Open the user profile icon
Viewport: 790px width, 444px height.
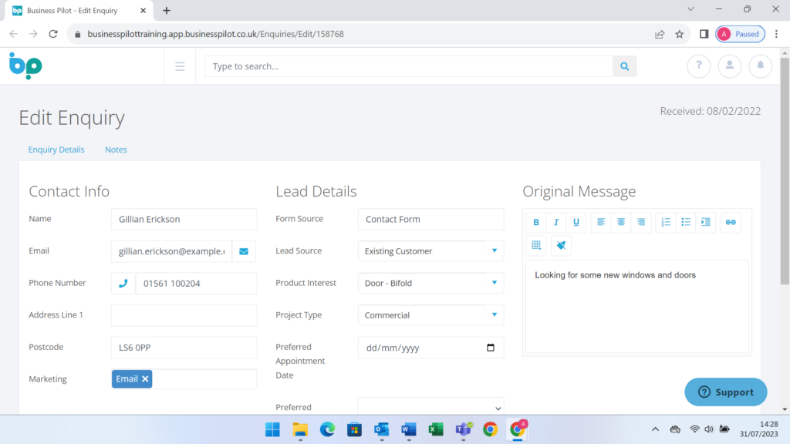point(730,66)
